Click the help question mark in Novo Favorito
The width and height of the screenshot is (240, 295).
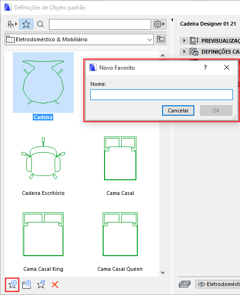point(205,67)
